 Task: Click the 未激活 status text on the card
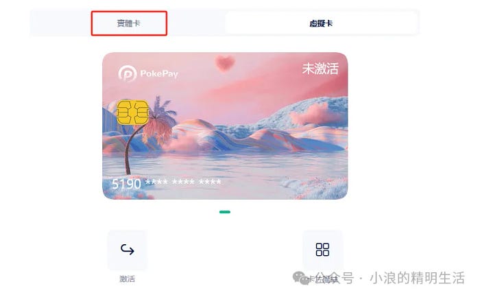[x=320, y=69]
